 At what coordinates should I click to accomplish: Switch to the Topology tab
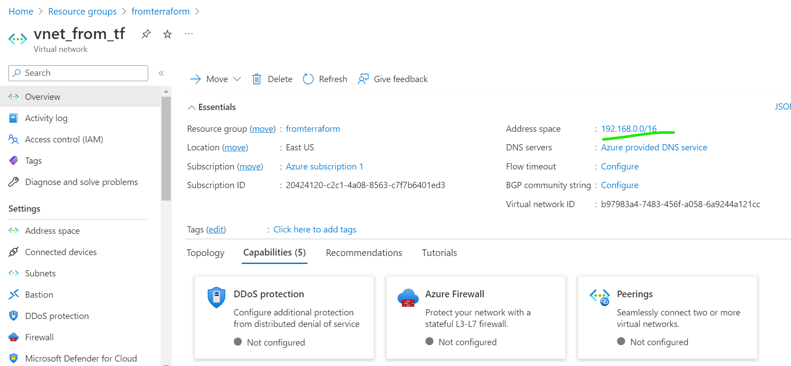pyautogui.click(x=205, y=253)
